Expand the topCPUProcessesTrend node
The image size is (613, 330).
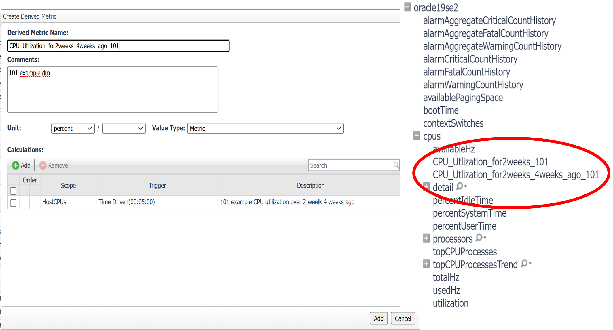(426, 264)
